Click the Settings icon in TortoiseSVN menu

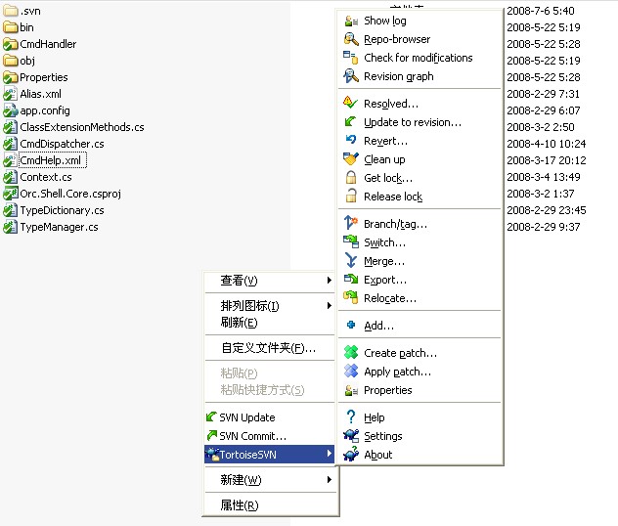(351, 436)
